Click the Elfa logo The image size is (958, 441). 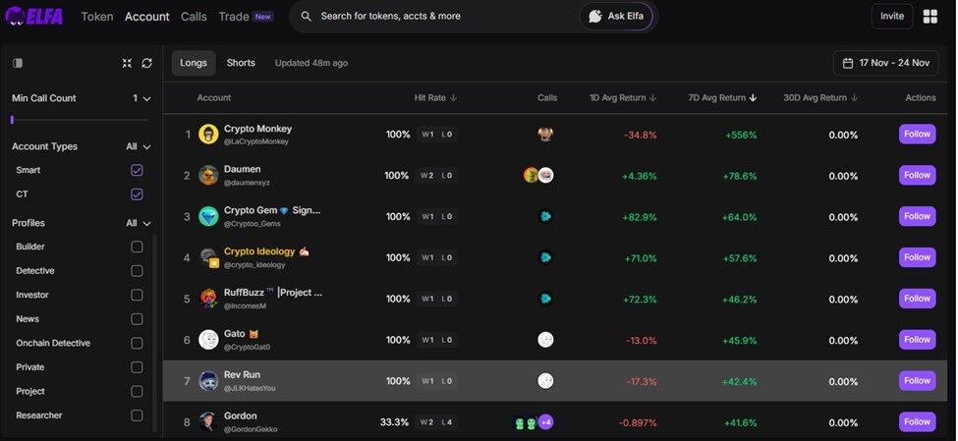[37, 17]
